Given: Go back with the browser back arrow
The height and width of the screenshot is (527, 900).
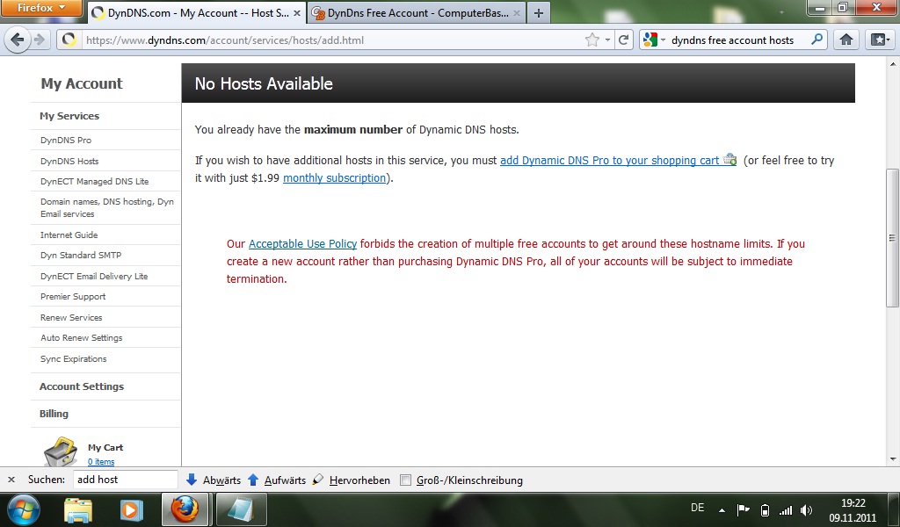Looking at the screenshot, I should pyautogui.click(x=18, y=40).
